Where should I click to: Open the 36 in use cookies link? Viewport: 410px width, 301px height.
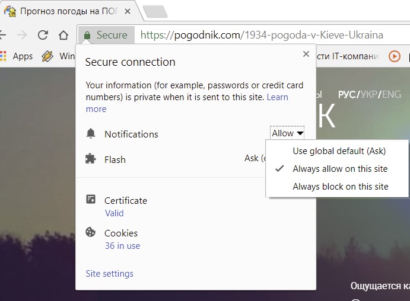[x=122, y=246]
